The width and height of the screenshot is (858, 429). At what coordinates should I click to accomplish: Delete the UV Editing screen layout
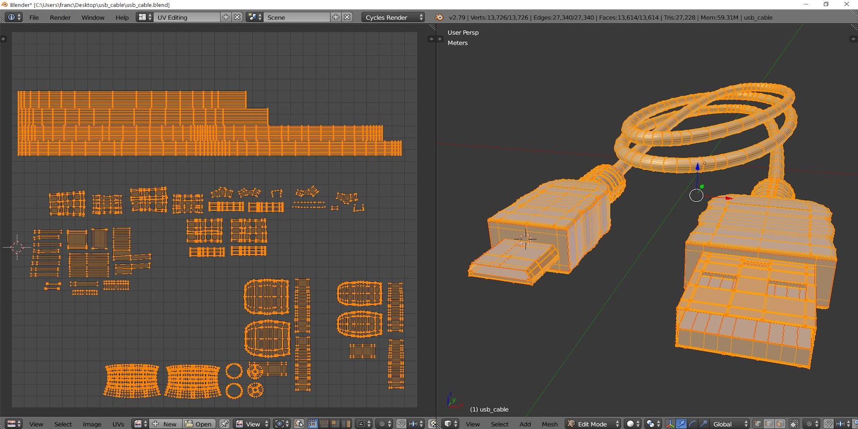click(237, 17)
